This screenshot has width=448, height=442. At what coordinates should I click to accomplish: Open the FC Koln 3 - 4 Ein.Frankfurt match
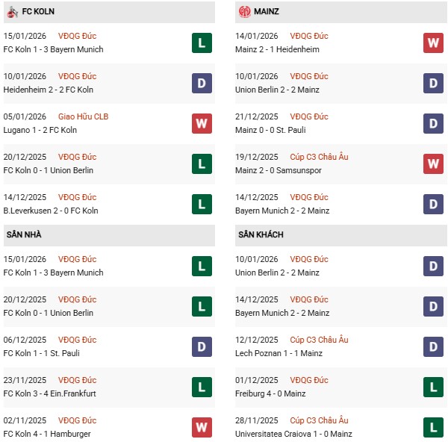click(51, 393)
